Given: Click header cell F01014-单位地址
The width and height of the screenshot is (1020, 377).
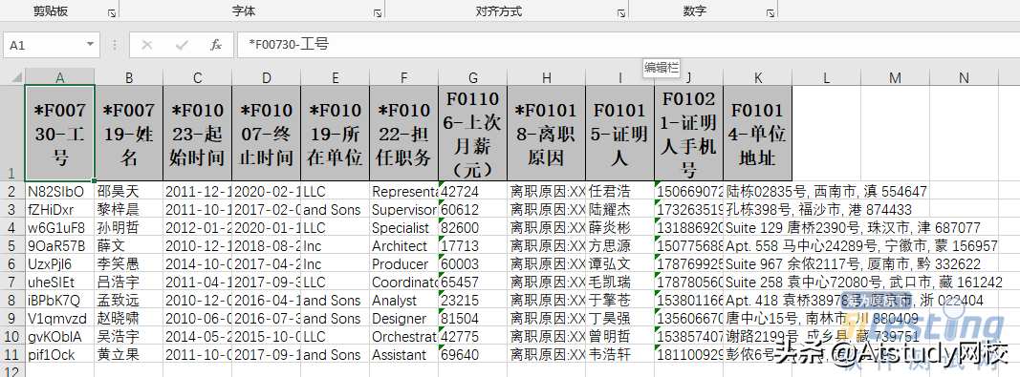Looking at the screenshot, I should point(758,134).
